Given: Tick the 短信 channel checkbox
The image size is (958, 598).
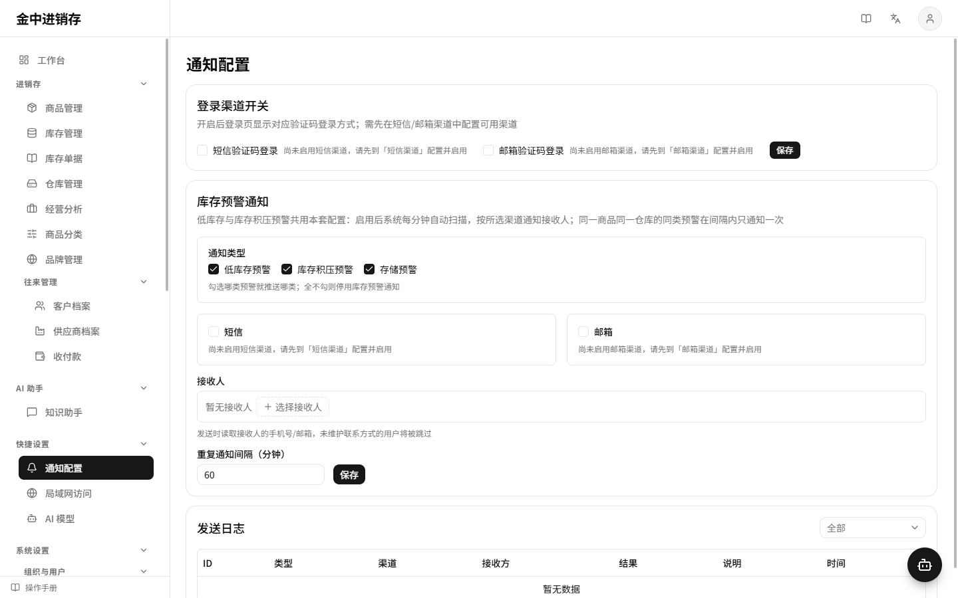Looking at the screenshot, I should click(214, 332).
